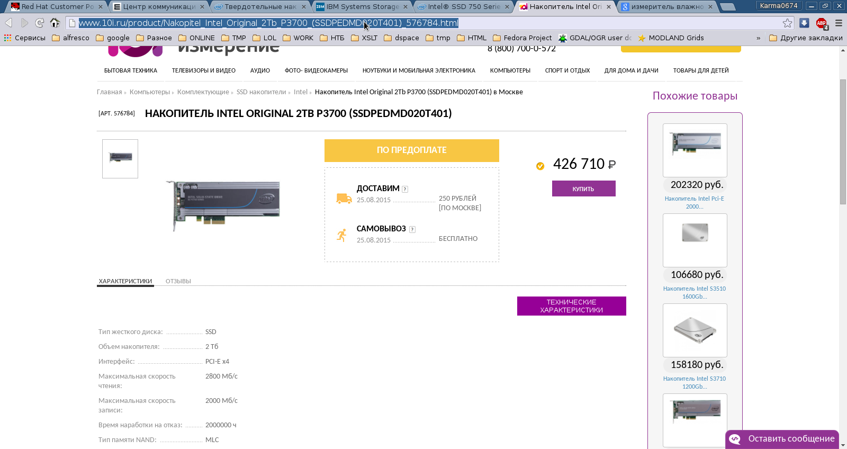Screen dimensions: 847x449
Task: Open the Adblock Plus extension icon
Action: tap(822, 23)
